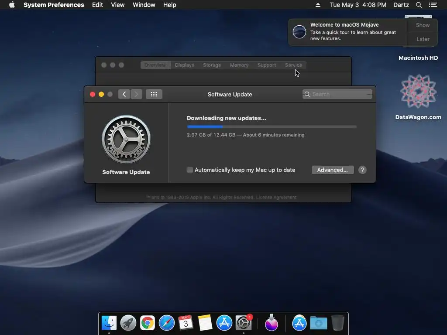
Task: Open the System Preferences menu
Action: click(x=54, y=5)
